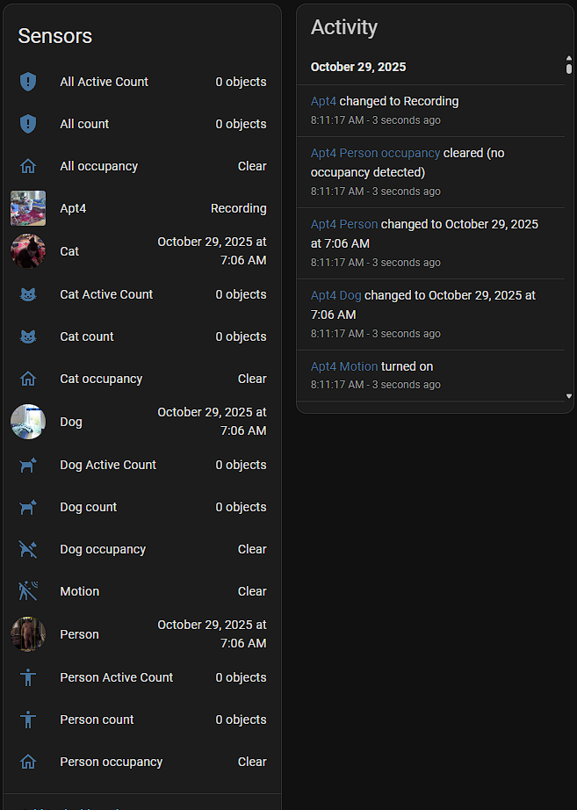Open the Apt4 link in Activity

[x=323, y=101]
